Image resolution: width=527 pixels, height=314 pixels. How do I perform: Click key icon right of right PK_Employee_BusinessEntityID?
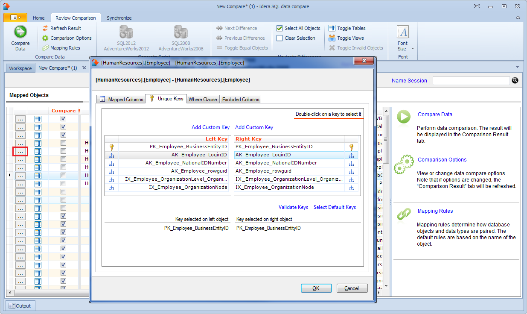click(351, 147)
